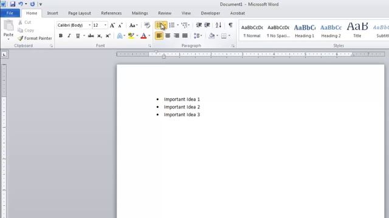Viewport: 389px width, 218px height.
Task: Click Cut in Clipboard group
Action: click(24, 22)
